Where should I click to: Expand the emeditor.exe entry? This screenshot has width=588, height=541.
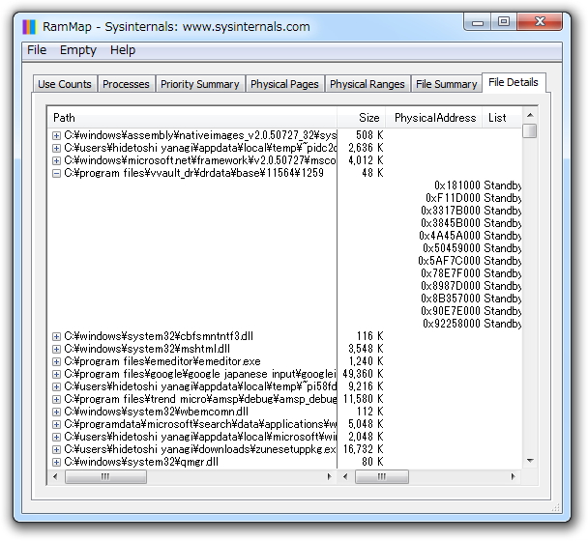(x=56, y=361)
